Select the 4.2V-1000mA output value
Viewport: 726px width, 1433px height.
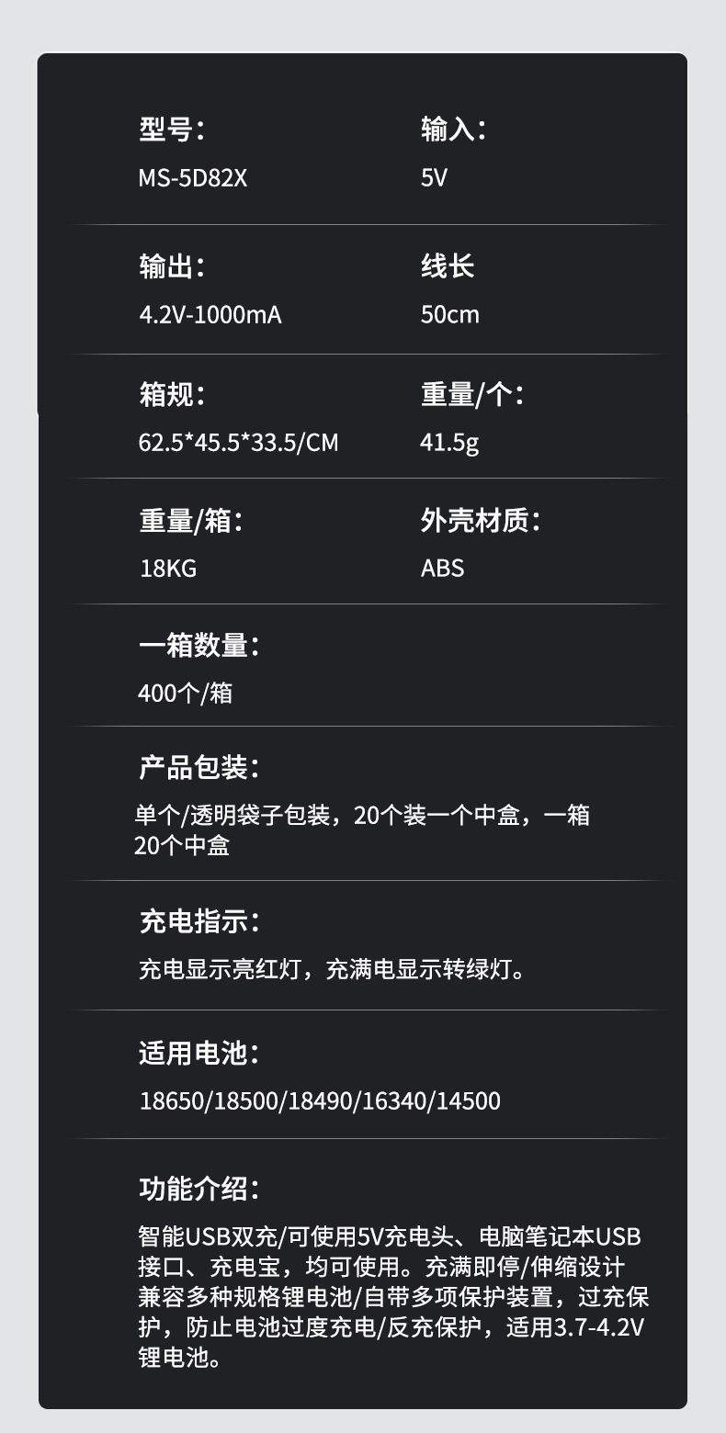(x=210, y=315)
